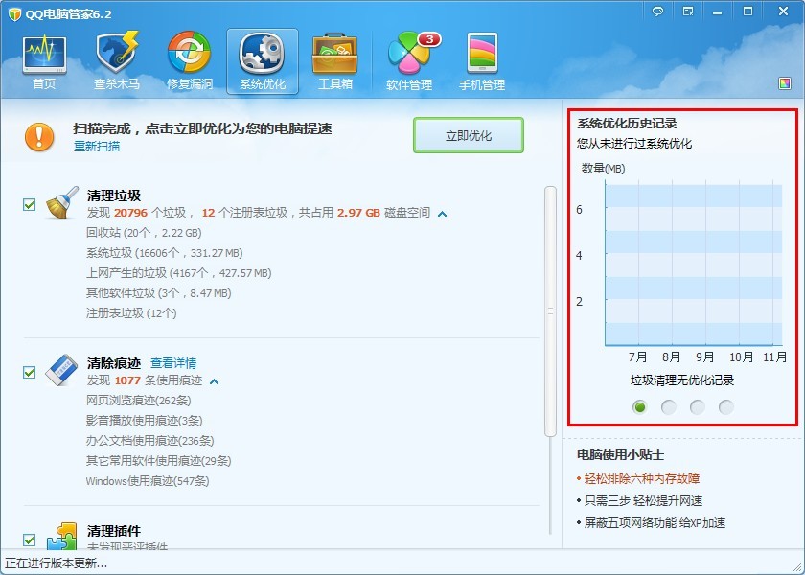Click the QQ电脑管家 shield logo
The height and width of the screenshot is (575, 805).
14,13
